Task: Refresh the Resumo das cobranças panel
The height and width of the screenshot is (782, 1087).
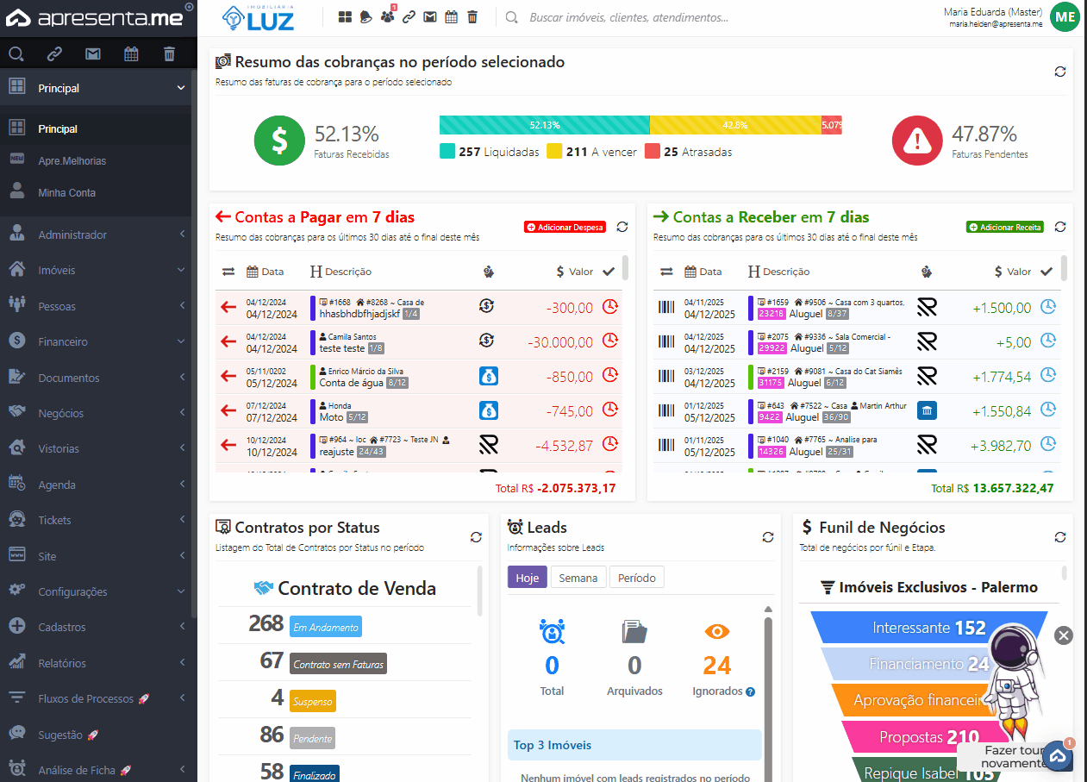Action: tap(1060, 72)
